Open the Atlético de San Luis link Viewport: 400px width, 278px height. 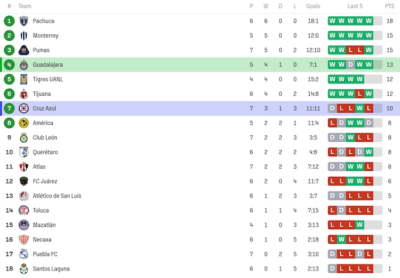point(57,196)
